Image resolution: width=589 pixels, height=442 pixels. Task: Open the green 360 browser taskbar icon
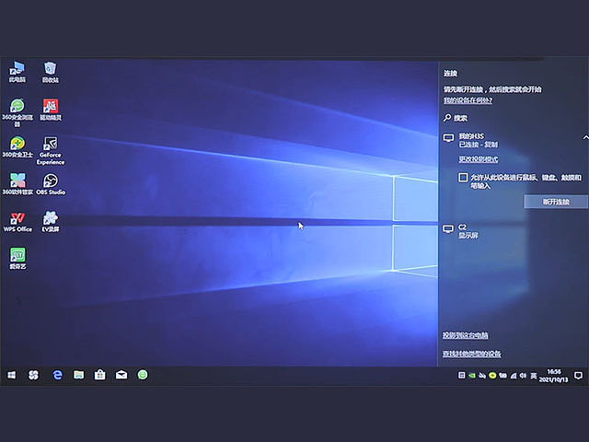(143, 375)
